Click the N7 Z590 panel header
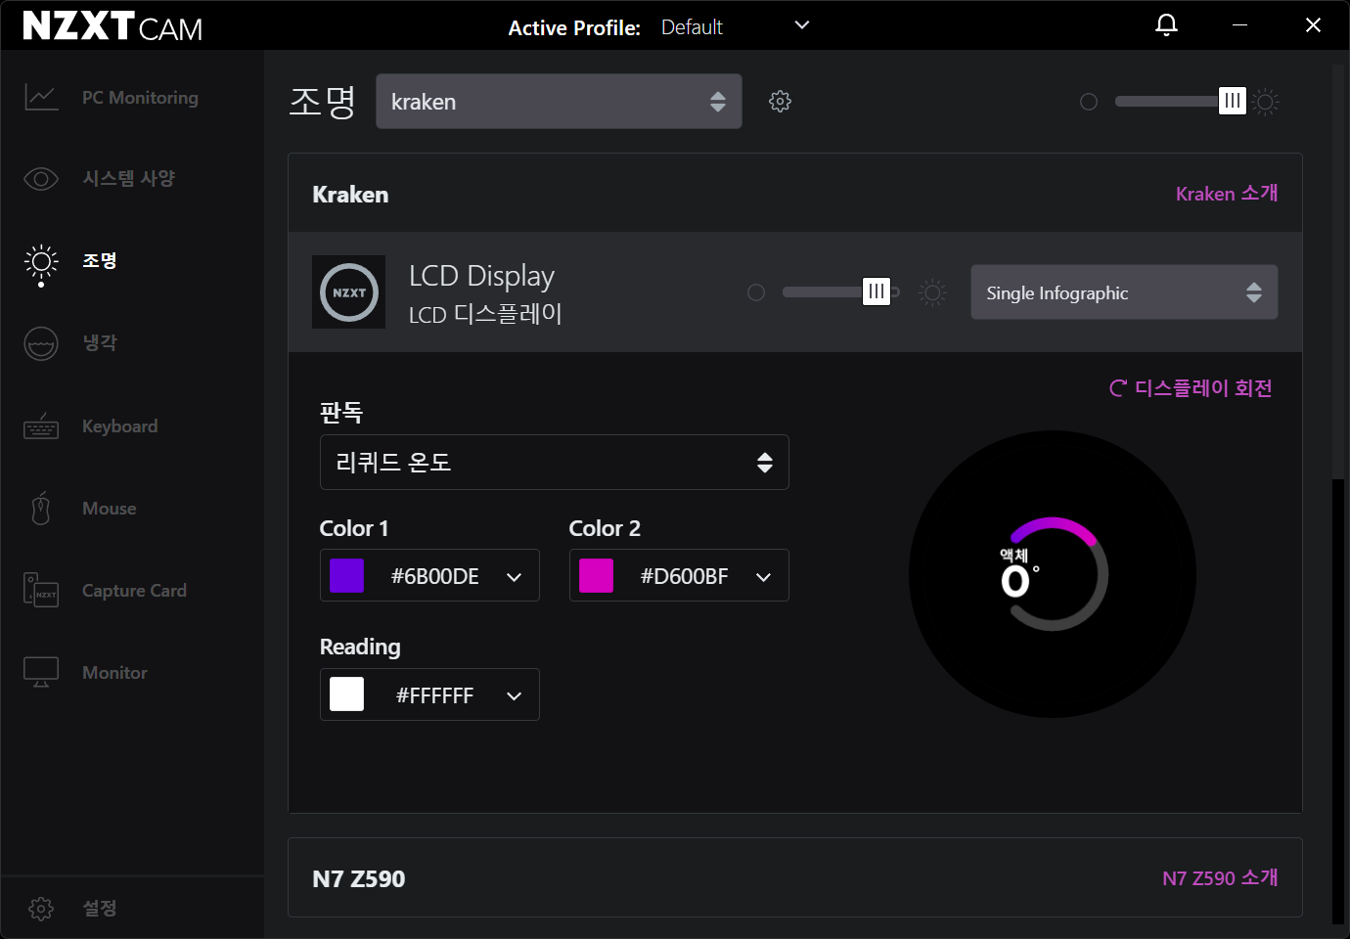 pos(795,878)
